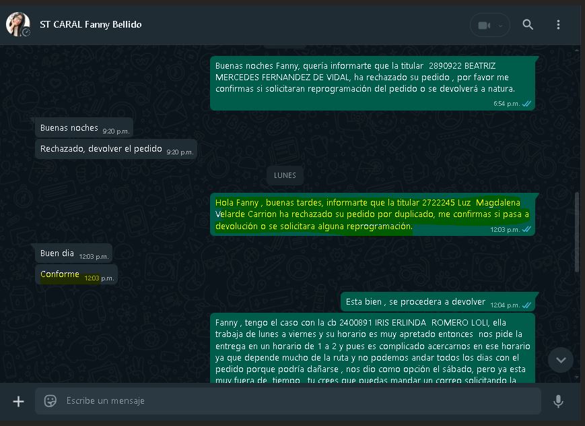585x426 pixels.
Task: Open Fanny Bellido's profile picture
Action: pos(18,24)
